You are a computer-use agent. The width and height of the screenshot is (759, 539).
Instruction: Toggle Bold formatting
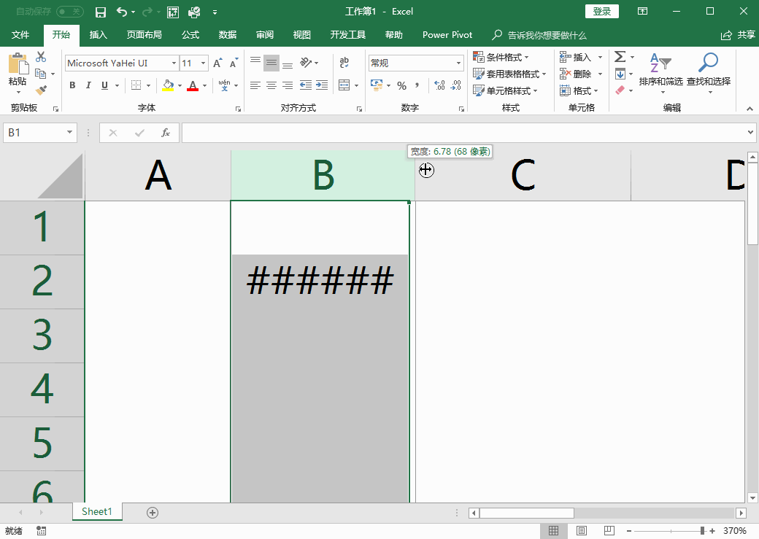pos(72,85)
